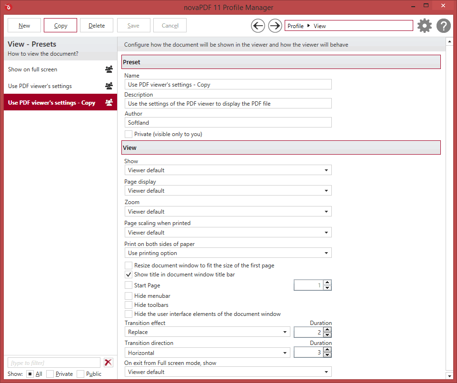Uncheck Show title in document window title bar
Screen dimensions: 457x383
tap(129, 275)
